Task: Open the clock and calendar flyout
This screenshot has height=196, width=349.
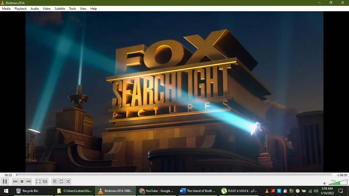Action: [x=327, y=191]
